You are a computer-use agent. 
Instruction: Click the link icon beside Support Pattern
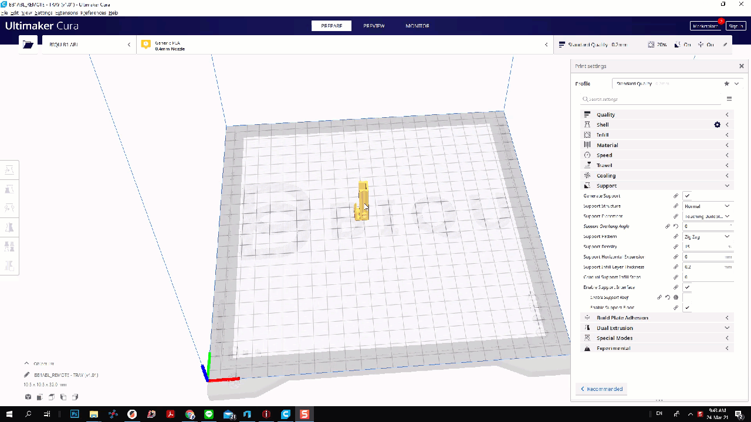[x=676, y=237]
